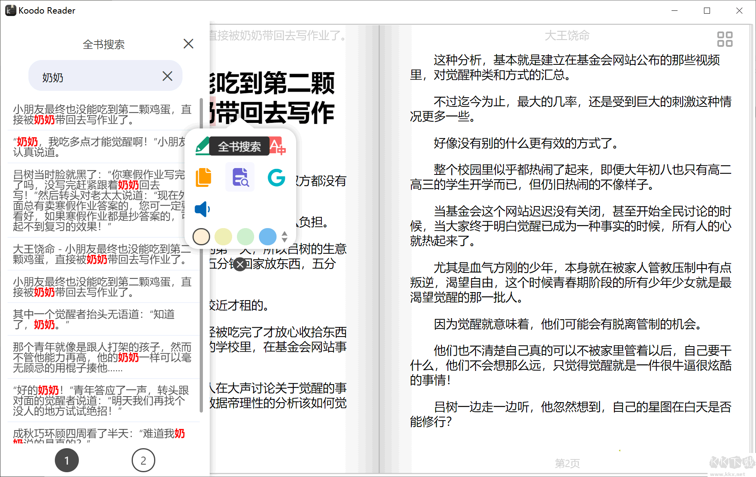Image resolution: width=756 pixels, height=477 pixels.
Task: Click the highlight color stepper arrows
Action: coord(284,237)
